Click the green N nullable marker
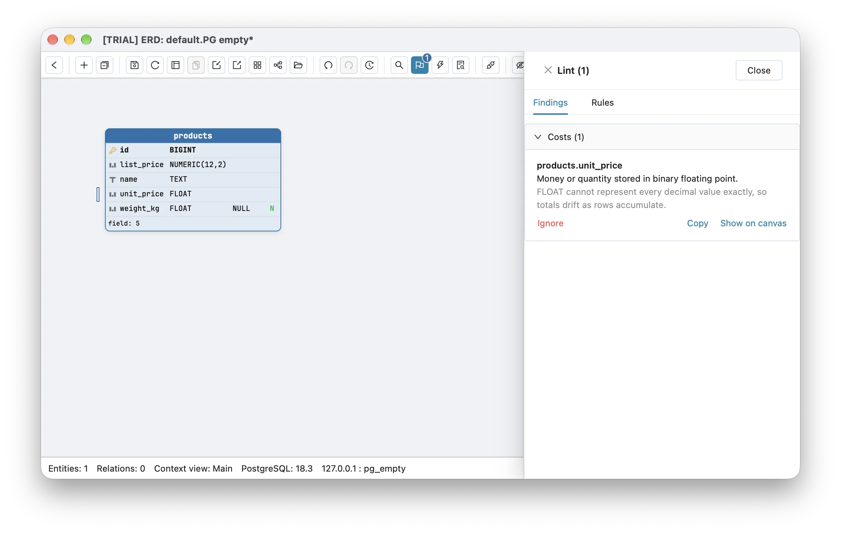The image size is (841, 533). pos(272,208)
